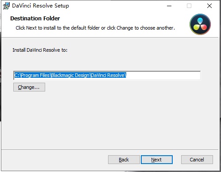The width and height of the screenshot is (221, 172).
Task: Click inside the install path text field
Action: [x=107, y=75]
